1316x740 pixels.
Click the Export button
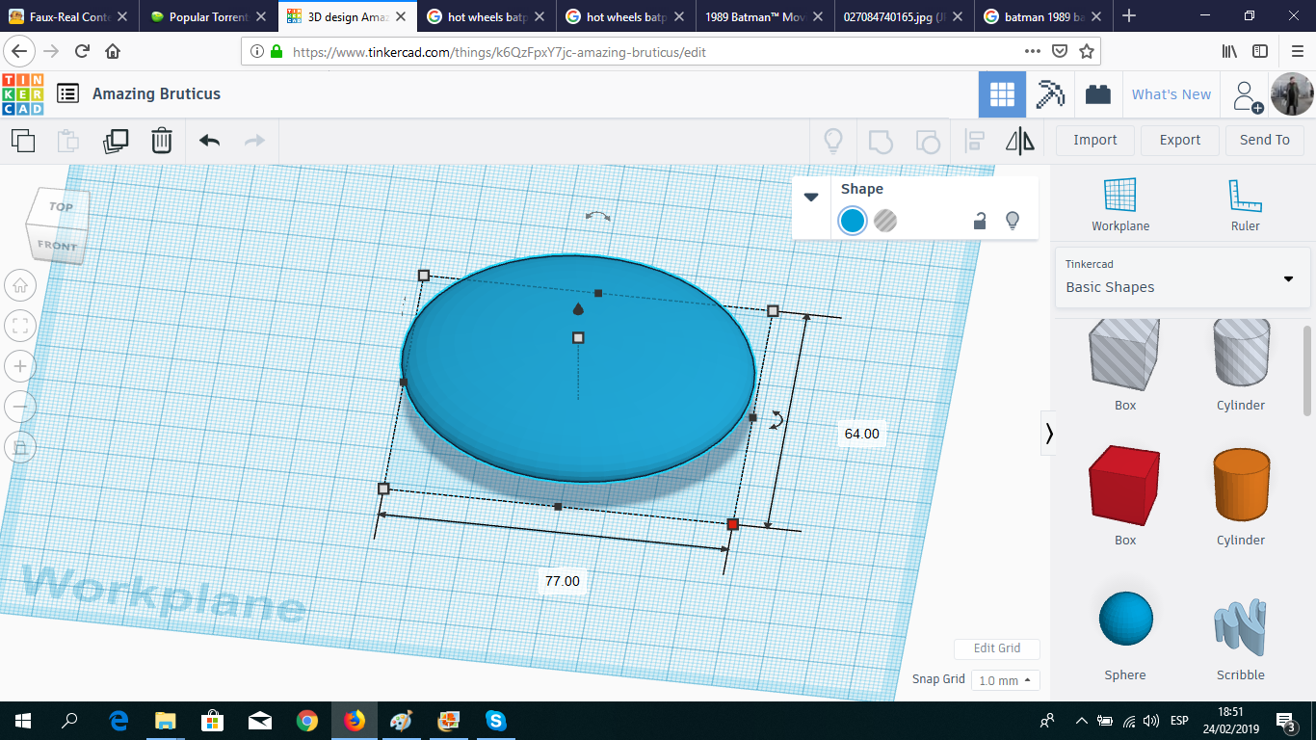click(1179, 140)
